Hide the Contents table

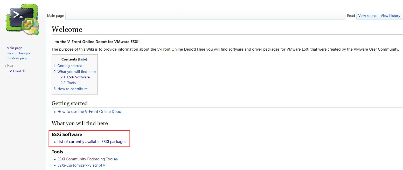(83, 59)
